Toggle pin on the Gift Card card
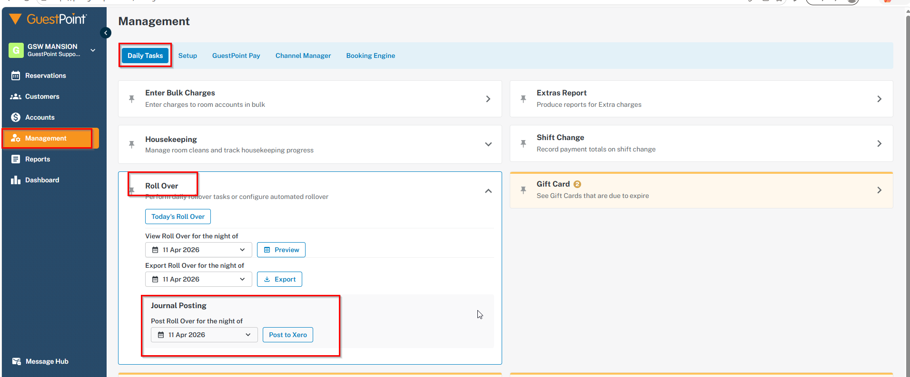910x377 pixels. [x=523, y=190]
